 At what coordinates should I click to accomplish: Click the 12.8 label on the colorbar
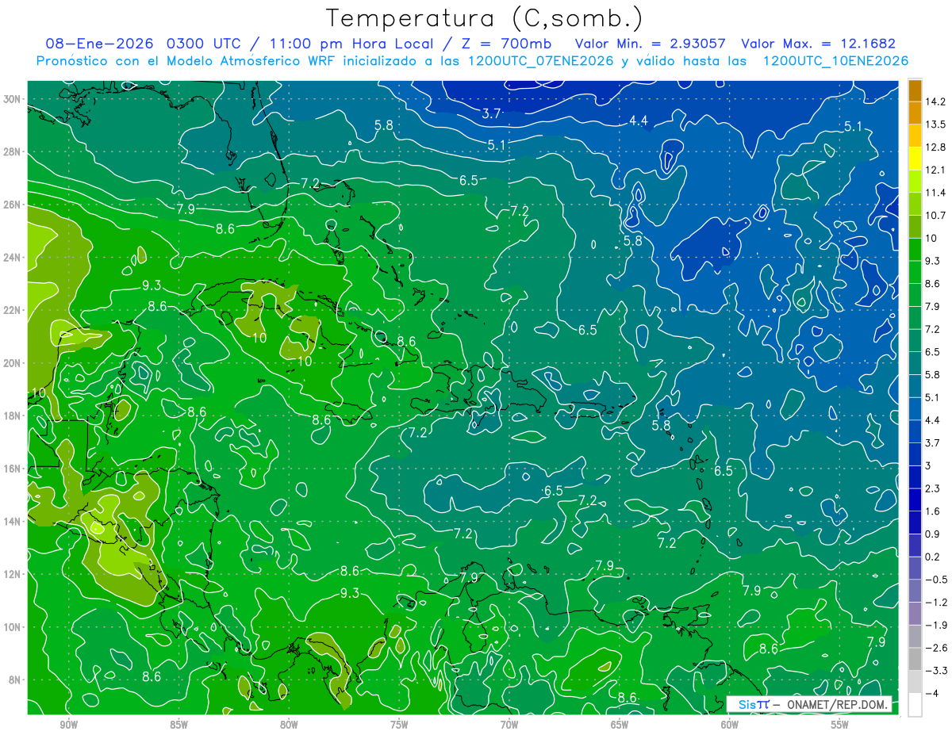point(935,147)
